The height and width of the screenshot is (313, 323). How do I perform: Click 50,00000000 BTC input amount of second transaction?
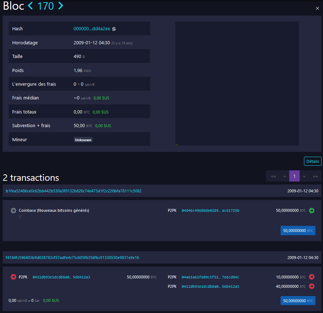pos(142,277)
